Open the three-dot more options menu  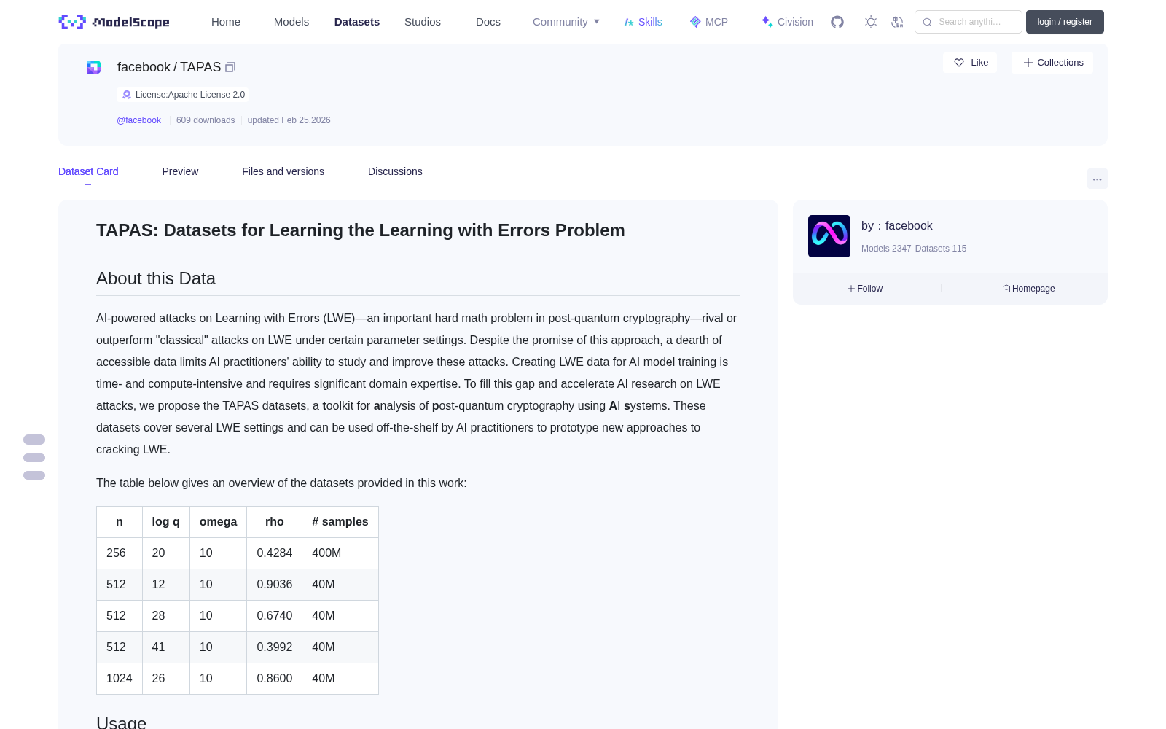[1097, 179]
